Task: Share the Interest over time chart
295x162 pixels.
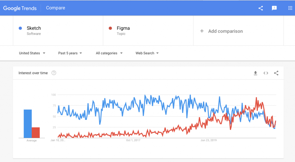Action: (x=276, y=73)
